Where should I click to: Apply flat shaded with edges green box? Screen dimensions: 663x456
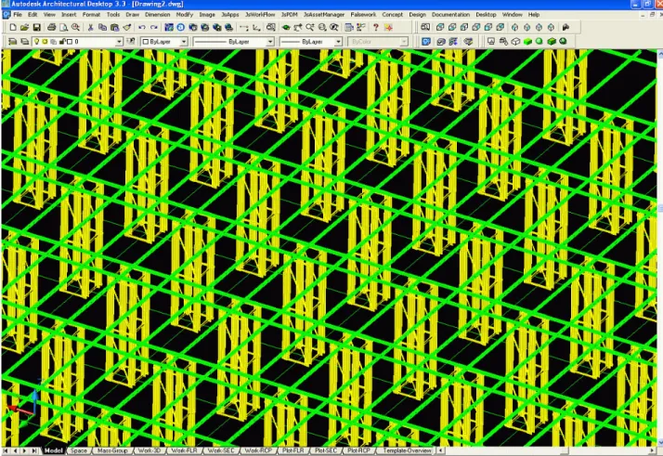551,42
